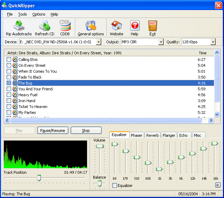Check the box for On Every Street
The height and width of the screenshot is (198, 224).
click(9, 65)
